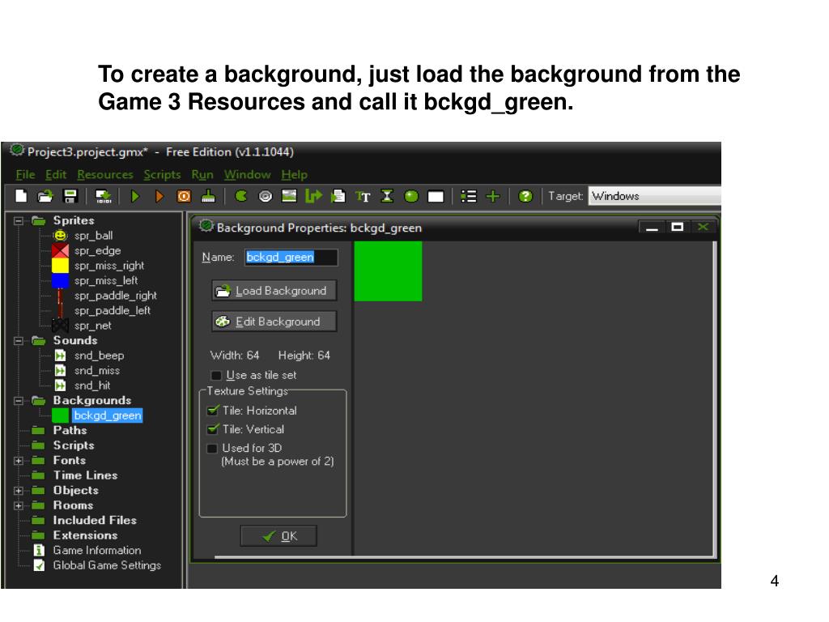Open the Target platform dropdown
Image resolution: width=829 pixels, height=622 pixels.
pyautogui.click(x=654, y=196)
